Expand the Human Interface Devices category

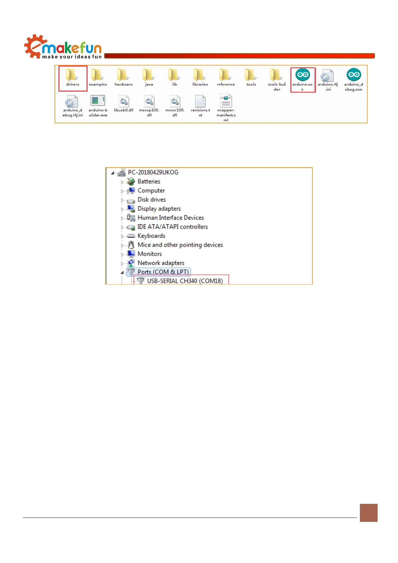[x=122, y=218]
